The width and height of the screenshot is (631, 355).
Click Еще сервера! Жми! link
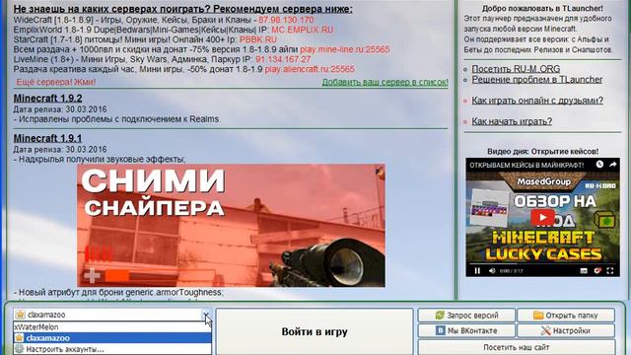[56, 82]
